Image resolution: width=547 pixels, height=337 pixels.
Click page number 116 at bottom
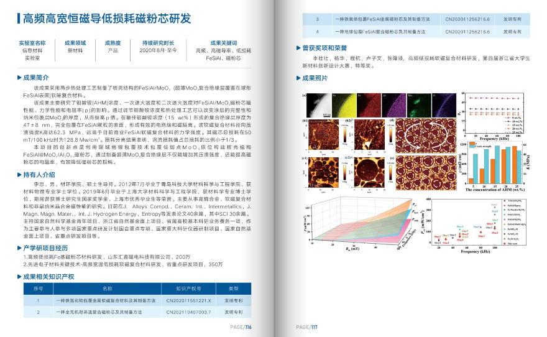[241, 327]
